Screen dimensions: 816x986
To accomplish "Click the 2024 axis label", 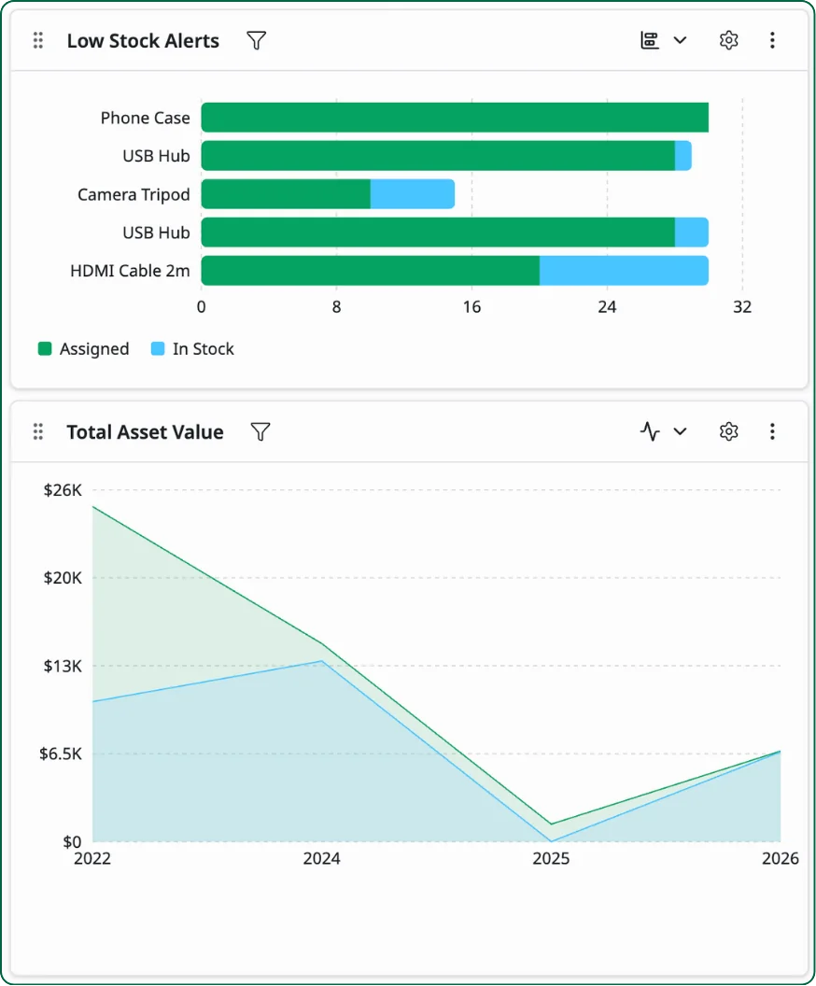I will coord(322,858).
